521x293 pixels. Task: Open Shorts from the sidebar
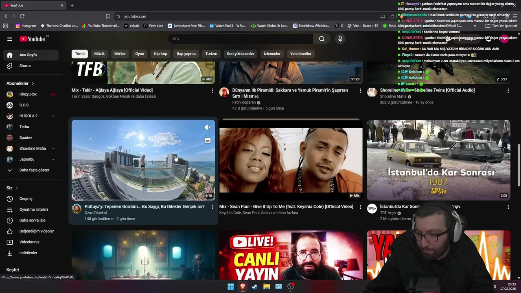(31, 66)
